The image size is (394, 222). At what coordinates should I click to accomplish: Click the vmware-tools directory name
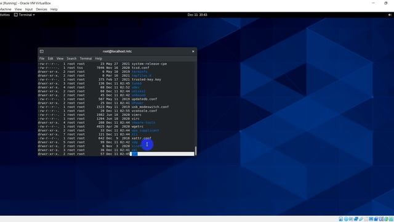(143, 123)
